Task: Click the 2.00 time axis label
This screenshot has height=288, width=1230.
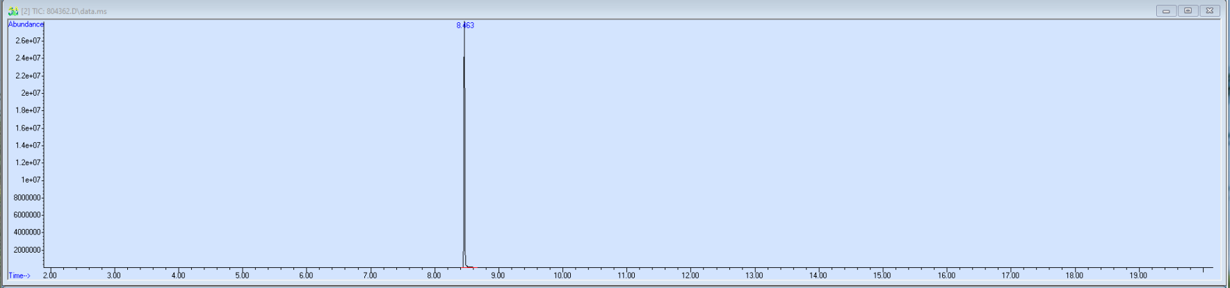Action: pos(50,276)
